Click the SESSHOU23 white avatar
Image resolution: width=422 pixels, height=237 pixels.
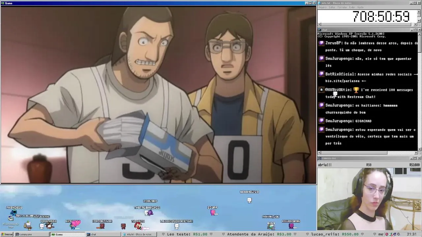pyautogui.click(x=249, y=200)
